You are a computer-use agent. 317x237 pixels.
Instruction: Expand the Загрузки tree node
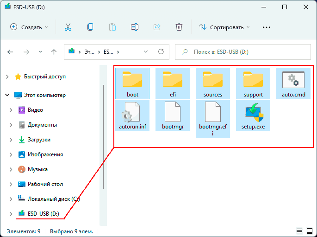11,140
